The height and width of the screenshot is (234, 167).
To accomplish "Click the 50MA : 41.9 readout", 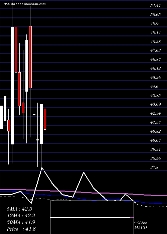I will point(21,222).
